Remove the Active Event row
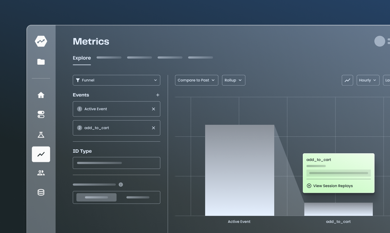This screenshot has width=390, height=233. 154,109
